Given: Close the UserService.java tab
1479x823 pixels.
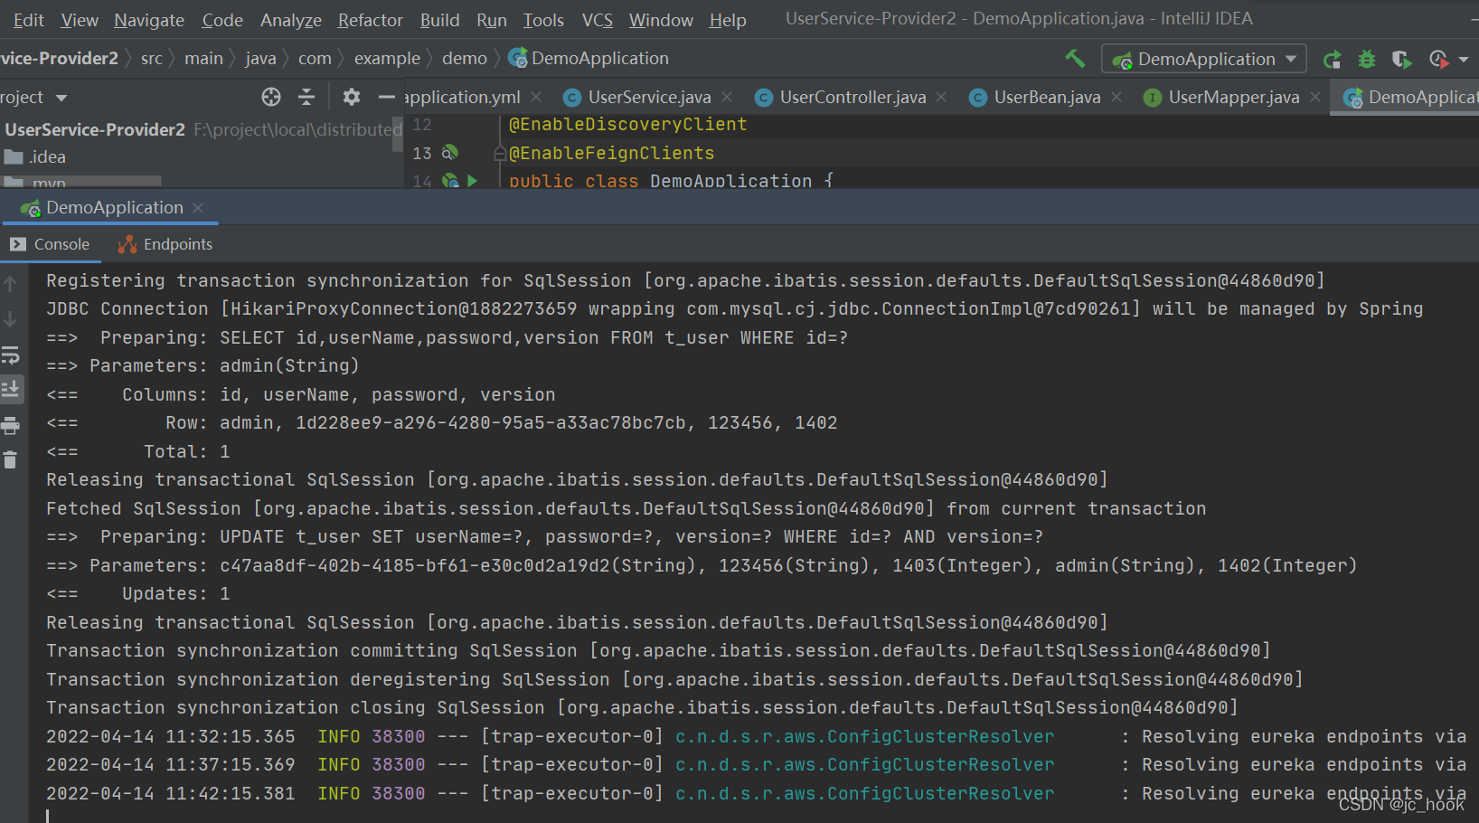Looking at the screenshot, I should [727, 97].
